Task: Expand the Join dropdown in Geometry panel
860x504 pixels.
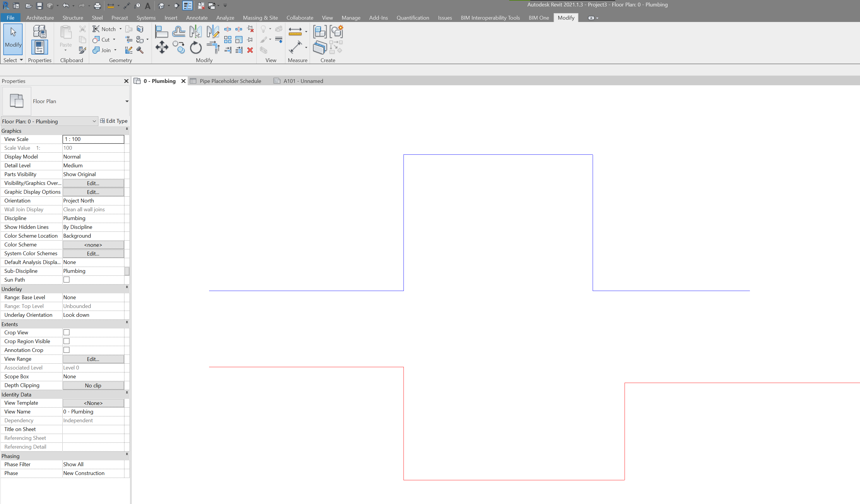Action: click(115, 50)
